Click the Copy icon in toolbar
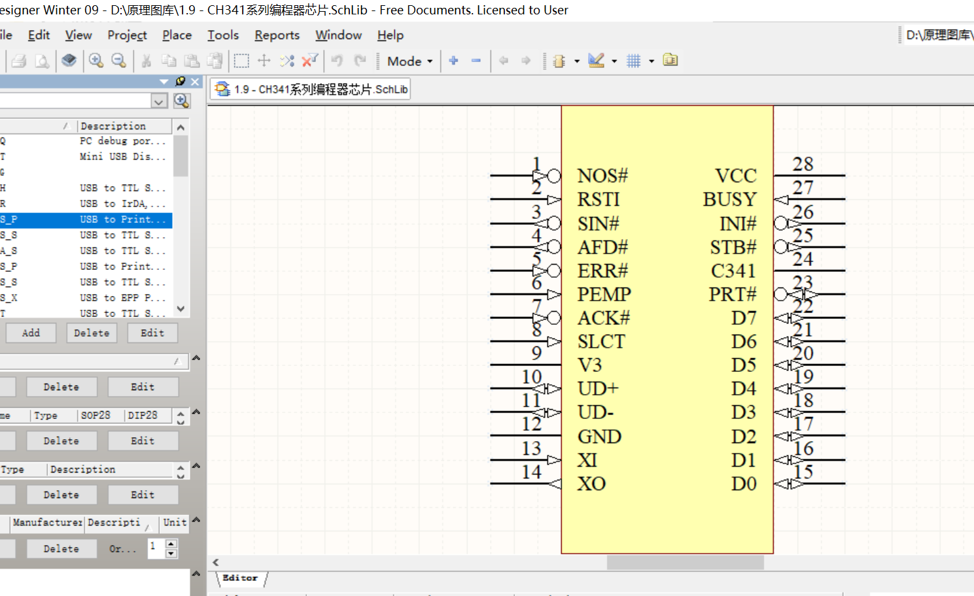974x596 pixels. 169,61
